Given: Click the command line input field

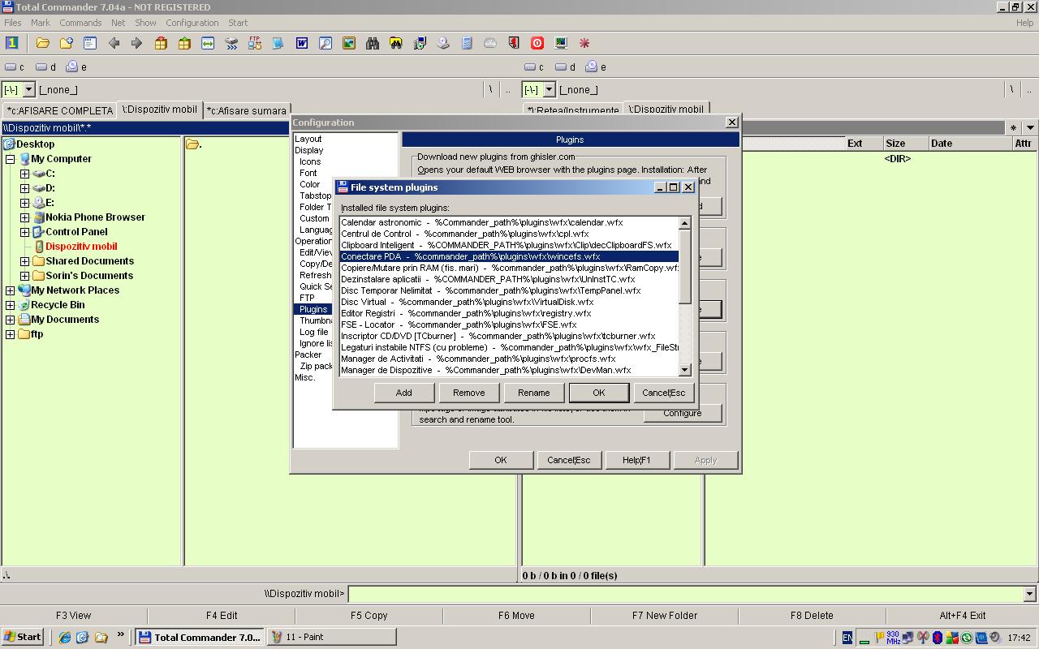Looking at the screenshot, I should pyautogui.click(x=685, y=594).
